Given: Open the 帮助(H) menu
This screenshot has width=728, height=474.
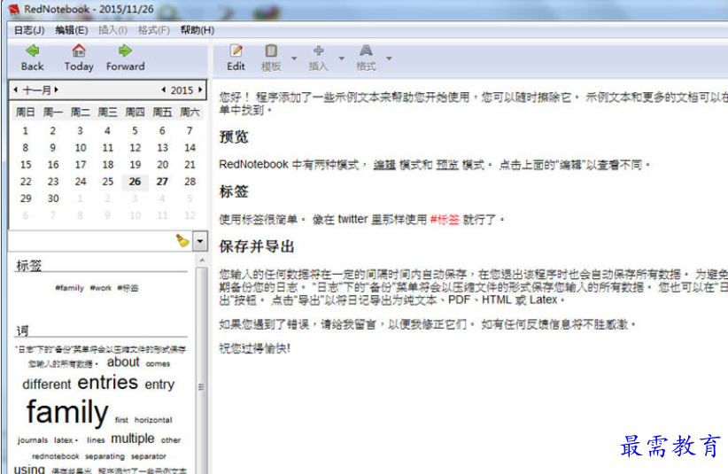Looking at the screenshot, I should click(x=197, y=30).
